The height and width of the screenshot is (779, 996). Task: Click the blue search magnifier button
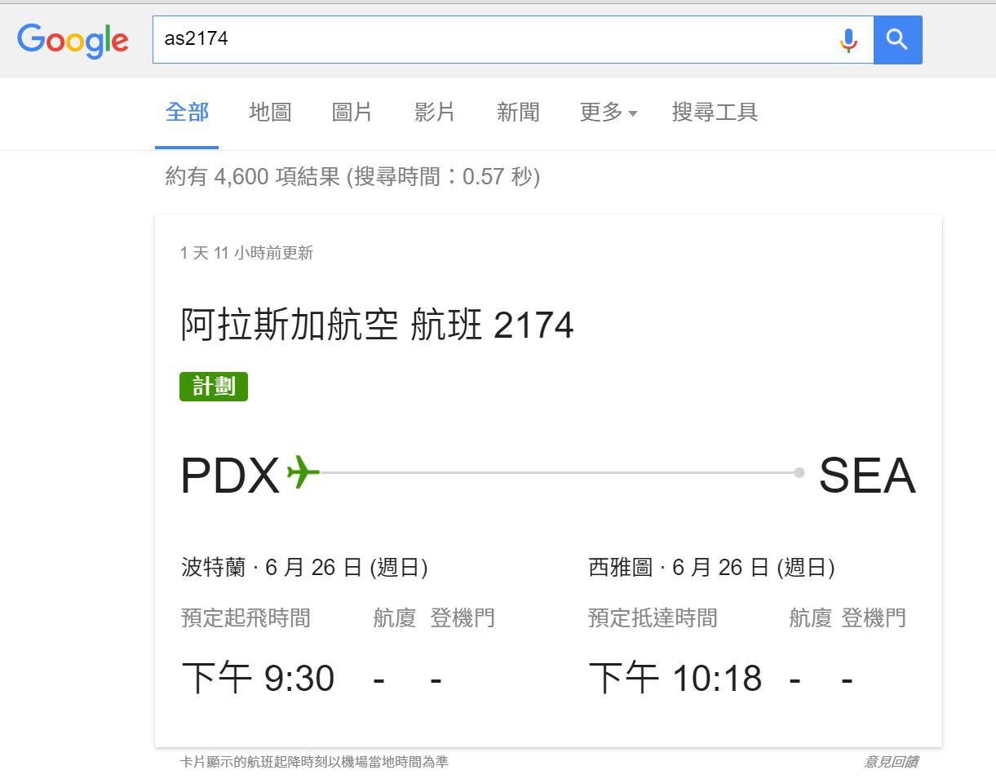[897, 39]
